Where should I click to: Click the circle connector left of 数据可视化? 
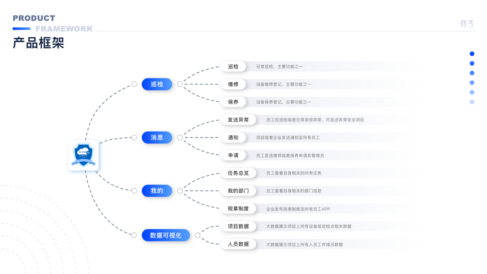pyautogui.click(x=134, y=235)
